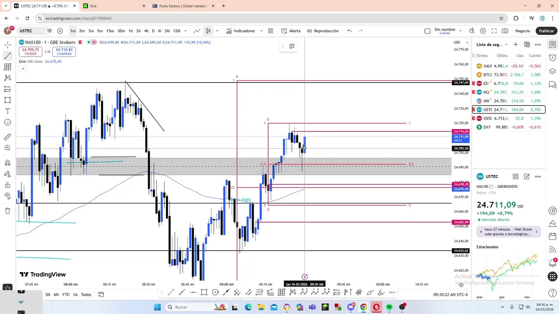Select the zoom in tool
The width and height of the screenshot is (559, 314).
7,148
